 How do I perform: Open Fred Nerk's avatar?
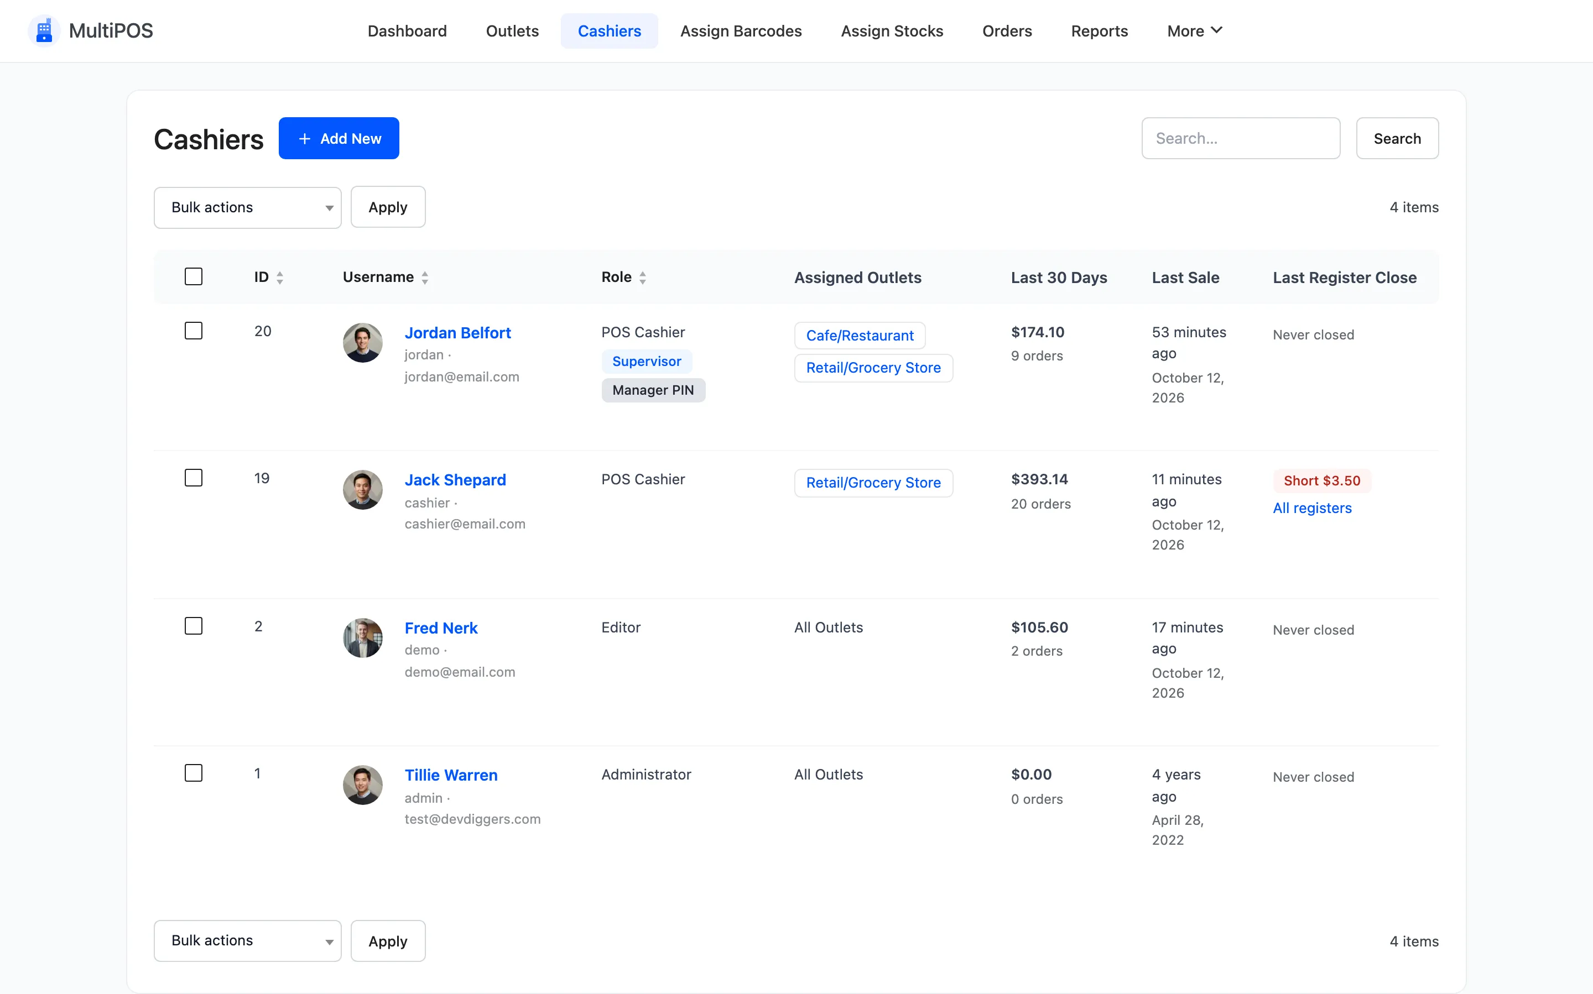point(362,637)
